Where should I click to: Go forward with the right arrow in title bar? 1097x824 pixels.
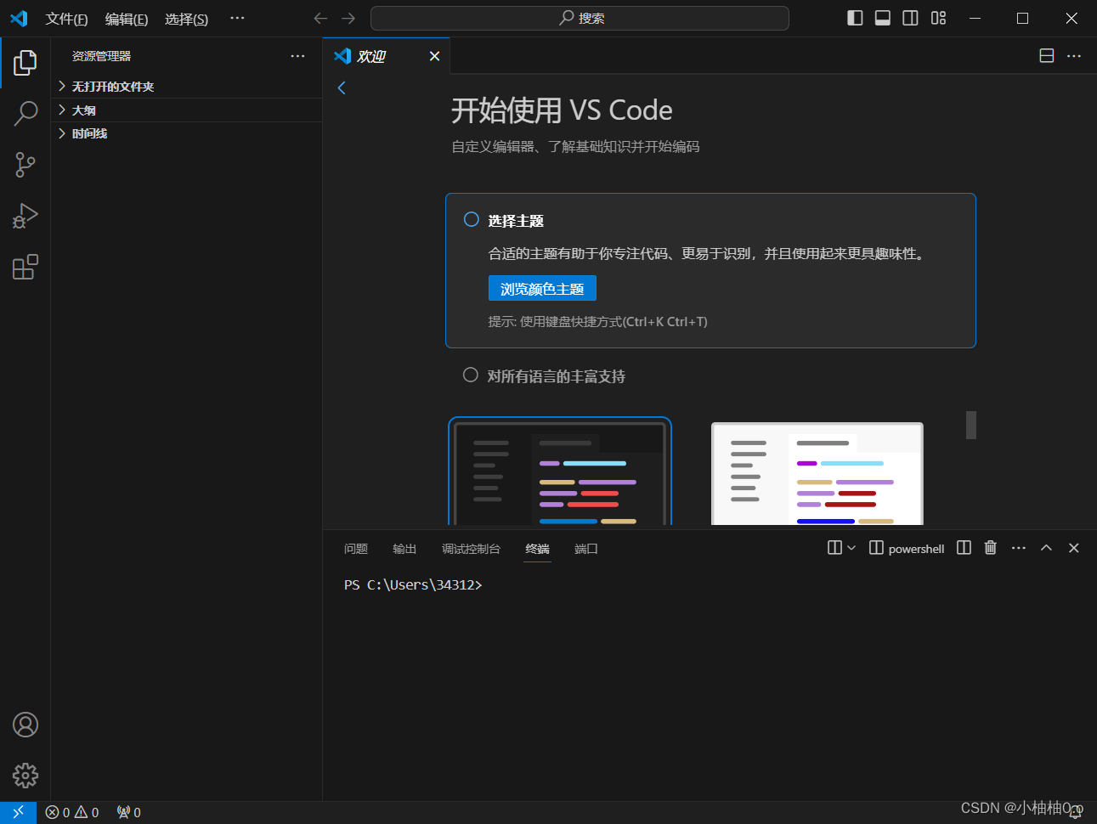click(348, 18)
